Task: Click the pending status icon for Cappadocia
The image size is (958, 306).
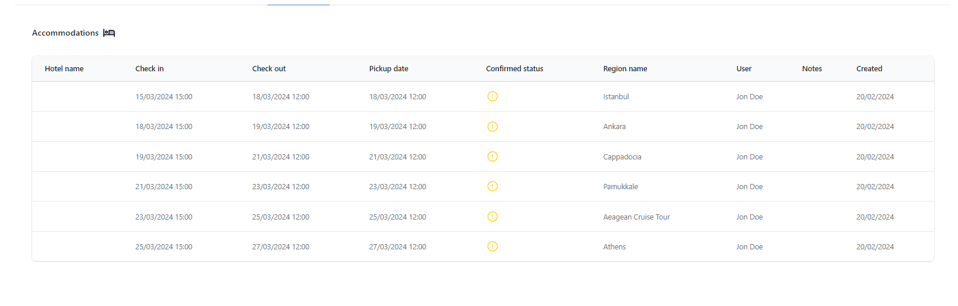Action: (x=492, y=157)
